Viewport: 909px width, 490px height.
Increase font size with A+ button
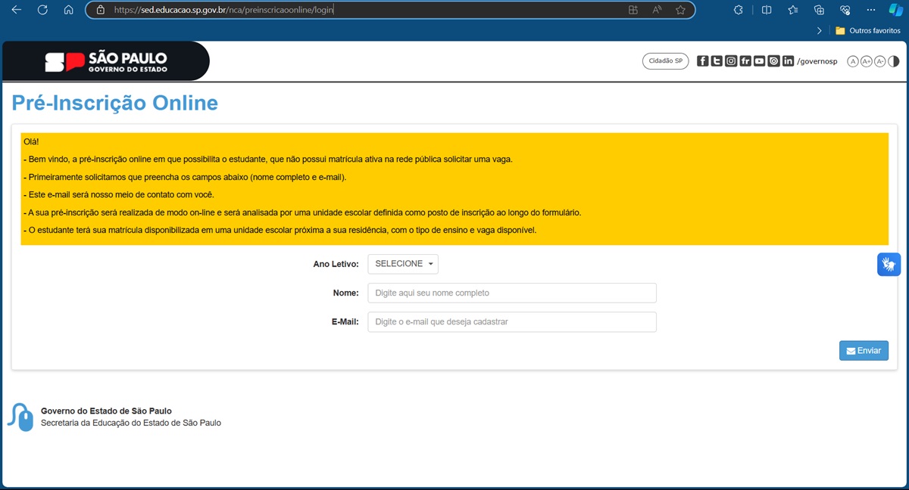point(867,61)
